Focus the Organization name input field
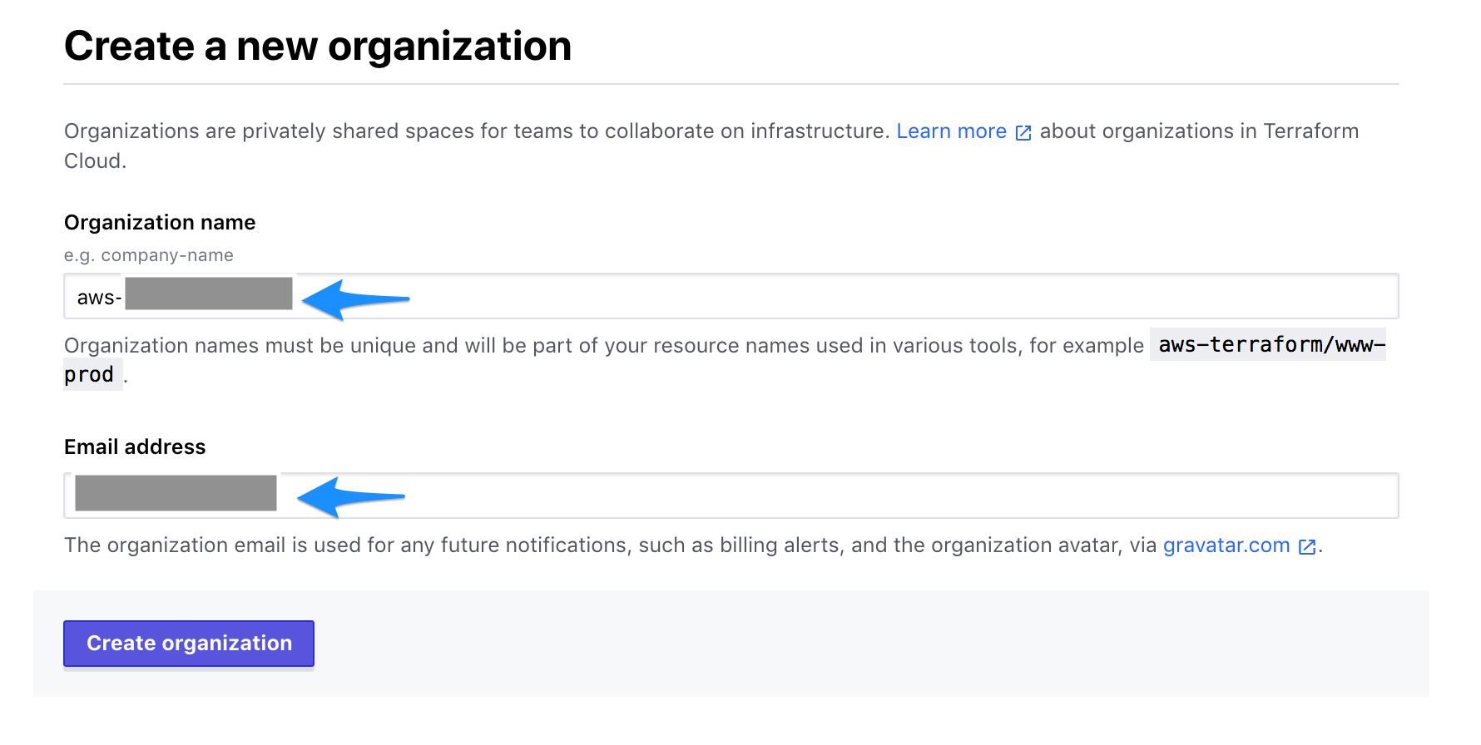 click(x=832, y=297)
